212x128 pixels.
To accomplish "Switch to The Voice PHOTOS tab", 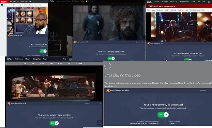I will (181, 10).
